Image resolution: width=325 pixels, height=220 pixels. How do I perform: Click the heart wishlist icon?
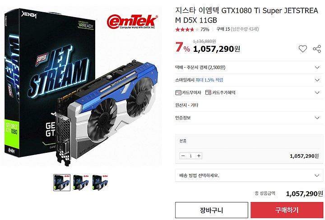click(302, 49)
